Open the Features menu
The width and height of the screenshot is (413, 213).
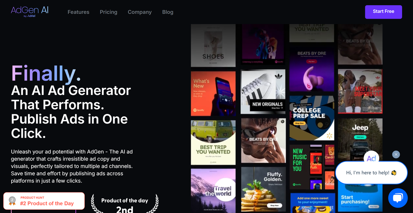pos(78,12)
